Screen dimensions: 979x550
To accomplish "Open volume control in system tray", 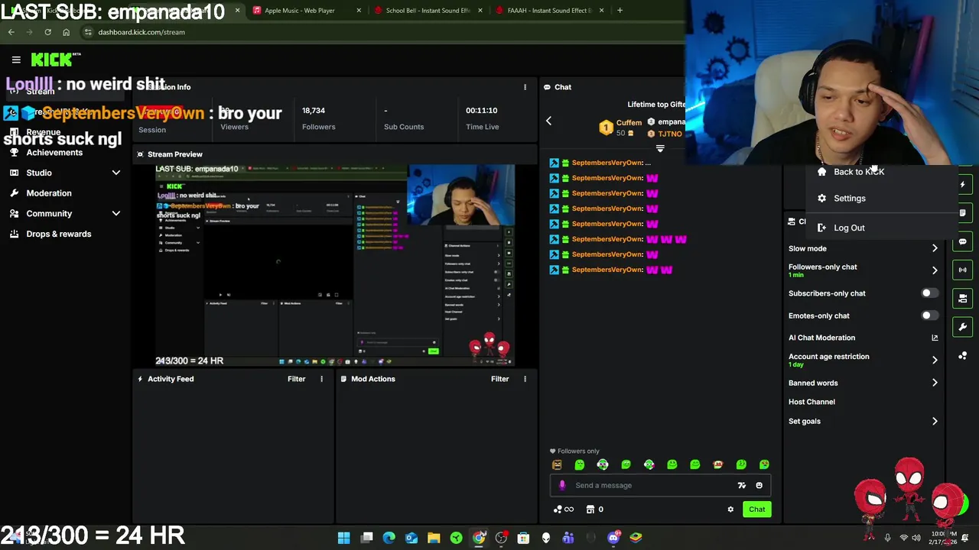I will (916, 538).
